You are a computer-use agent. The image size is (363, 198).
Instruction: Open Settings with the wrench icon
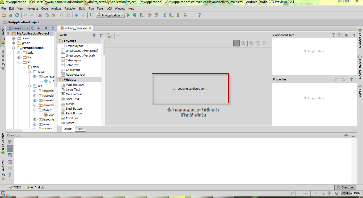(x=150, y=15)
